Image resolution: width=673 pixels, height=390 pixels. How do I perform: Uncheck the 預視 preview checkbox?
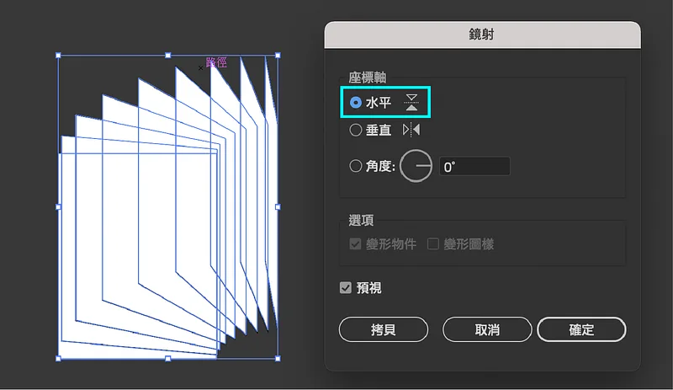click(346, 288)
